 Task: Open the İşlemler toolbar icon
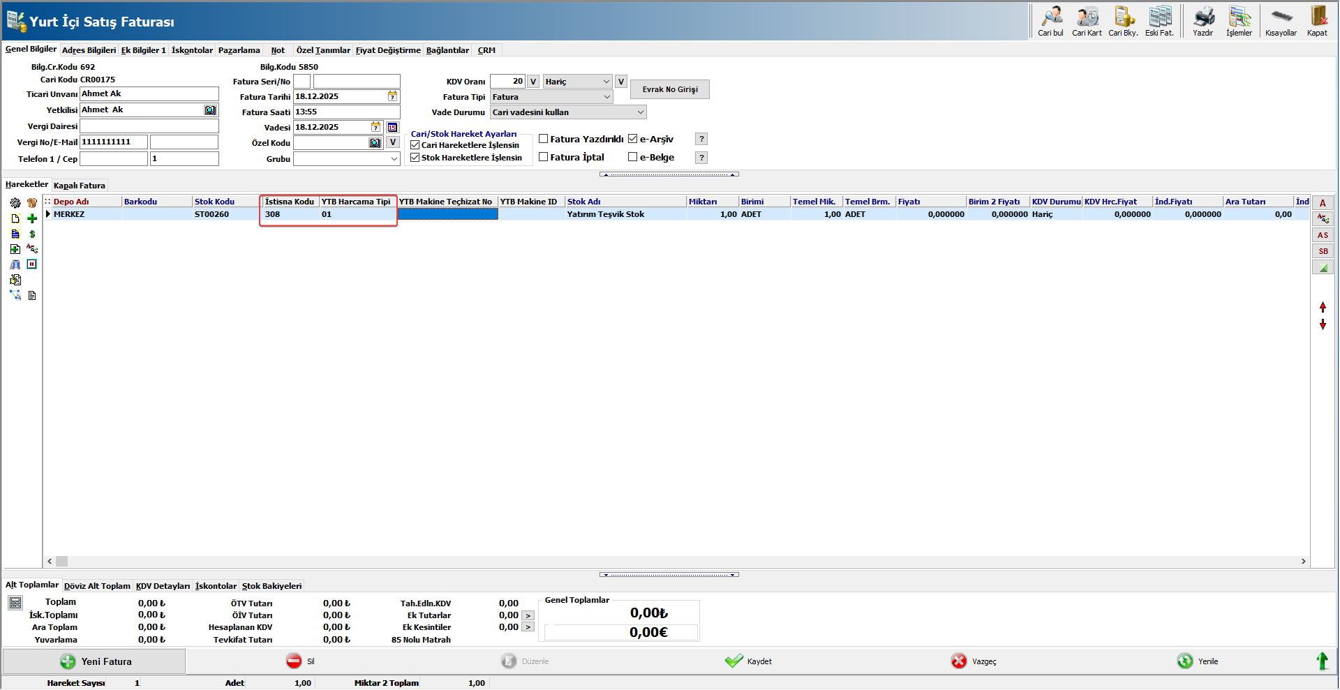point(1239,21)
